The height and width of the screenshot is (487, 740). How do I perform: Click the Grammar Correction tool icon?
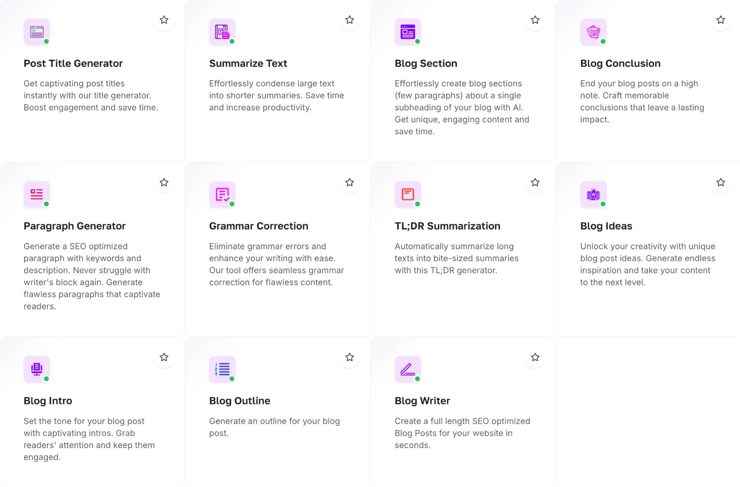tap(222, 194)
